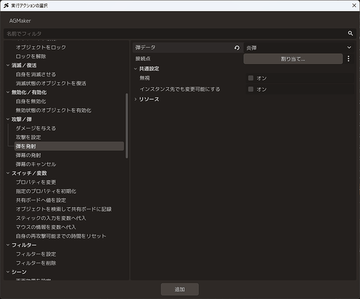
Task: Select 消滅状態のオブジェクトを復活 action
Action: (51, 83)
